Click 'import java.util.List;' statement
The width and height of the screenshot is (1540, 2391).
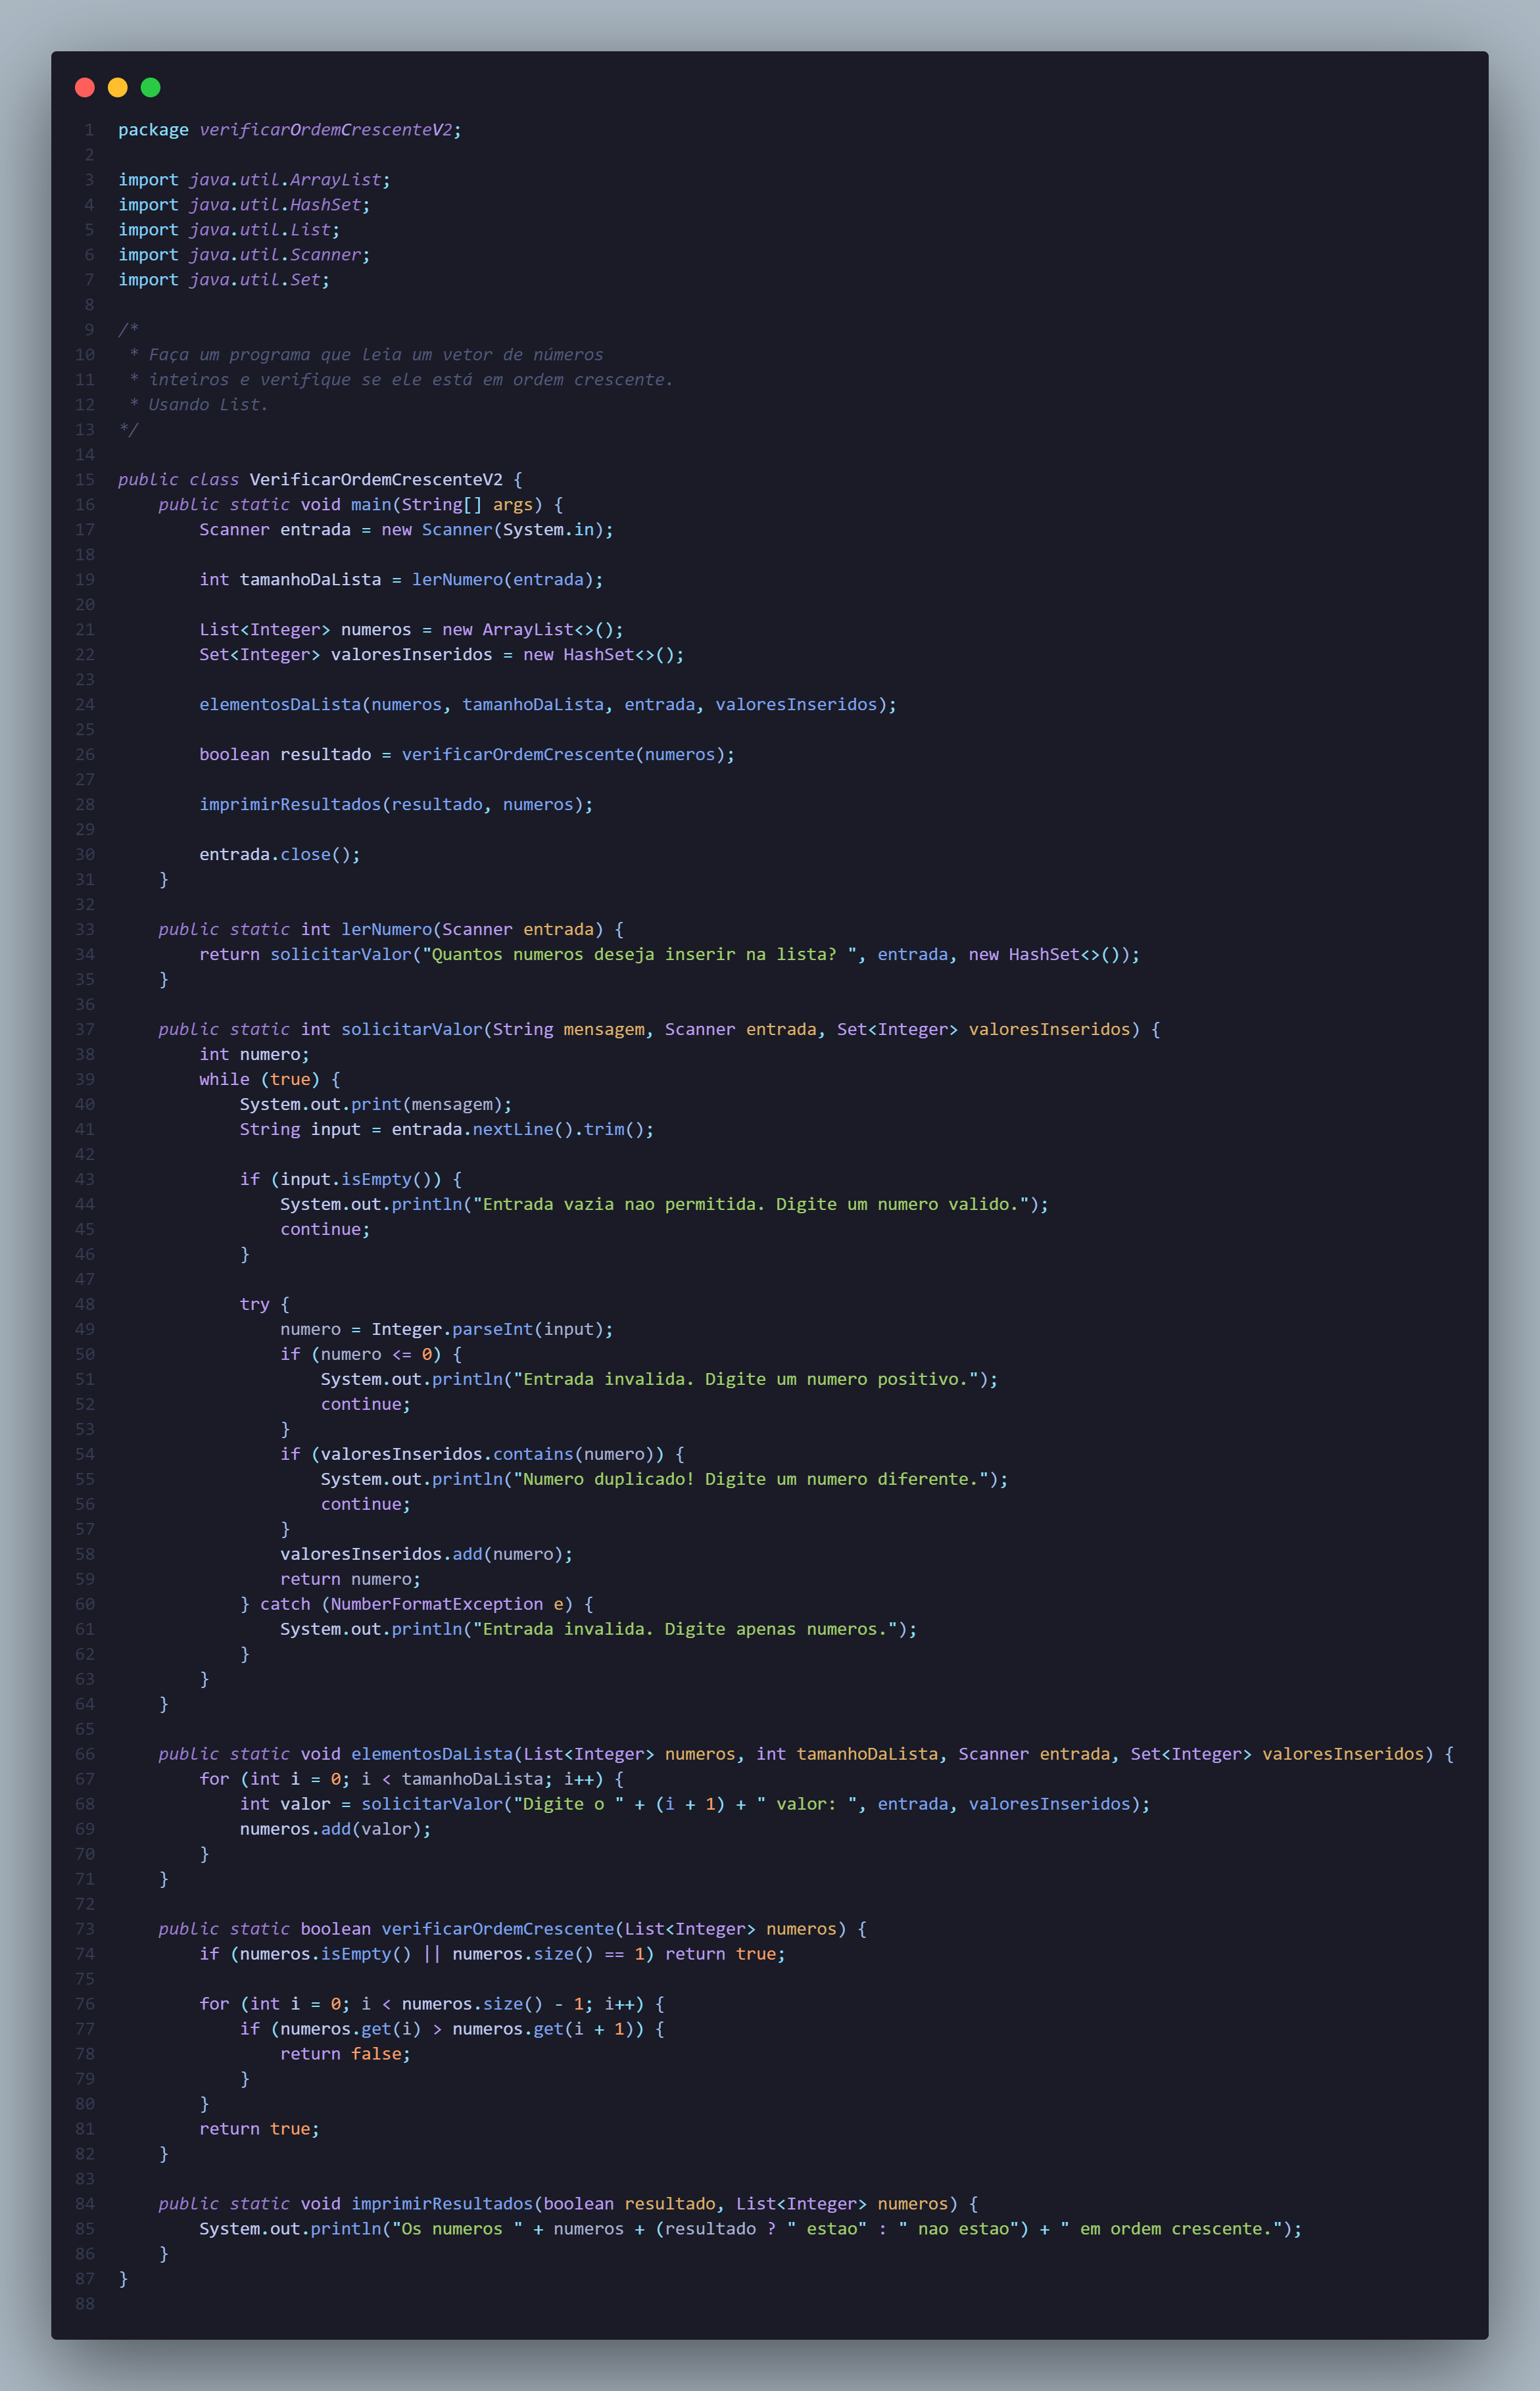pyautogui.click(x=229, y=230)
